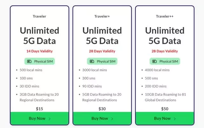204x128 pixels.
Task: Click the Traveler+ plan title
Action: pyautogui.click(x=102, y=16)
